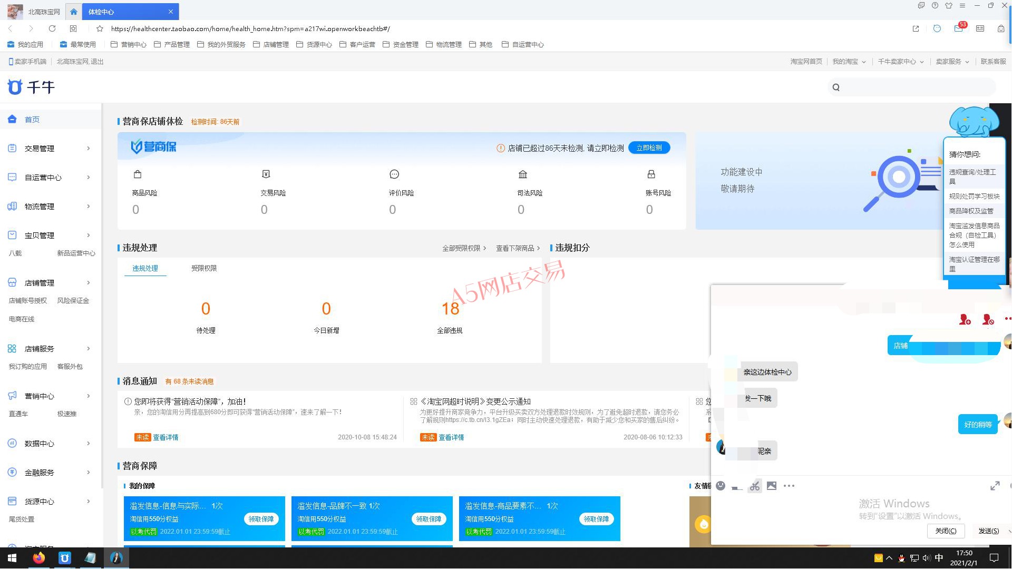
Task: Open 千牛卖家中心 dropdown in top bar
Action: coord(900,62)
